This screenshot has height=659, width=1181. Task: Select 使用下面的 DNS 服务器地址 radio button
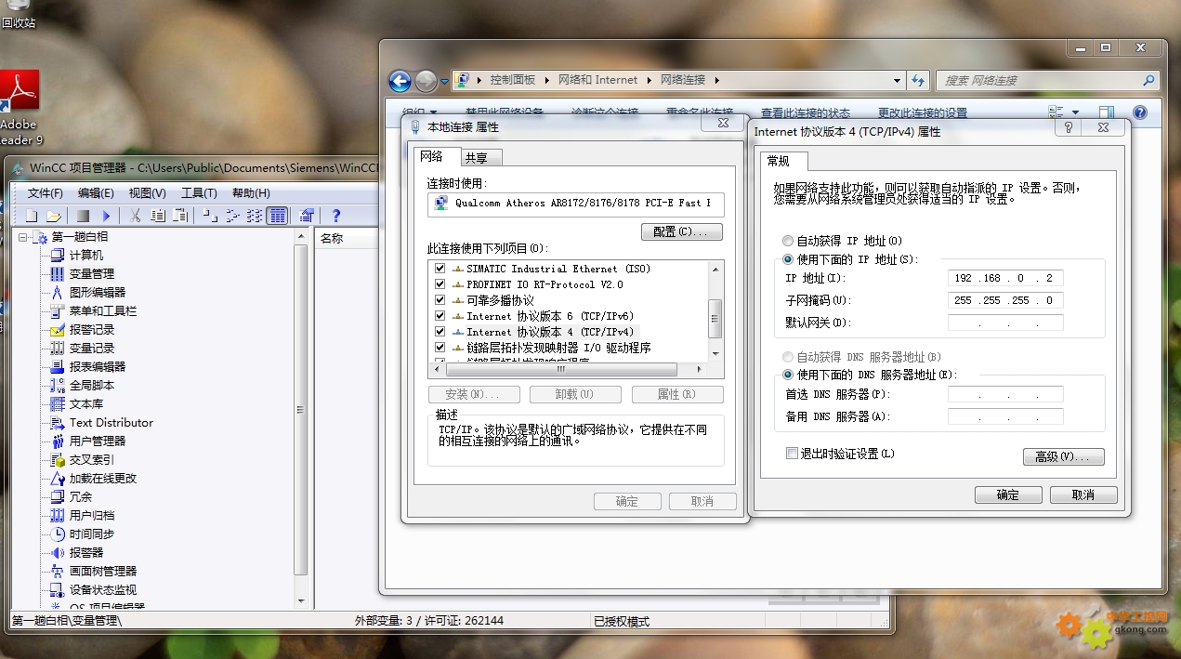[x=789, y=375]
